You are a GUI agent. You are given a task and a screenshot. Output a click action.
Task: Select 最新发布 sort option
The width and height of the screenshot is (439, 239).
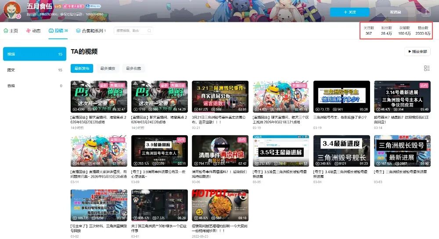click(82, 68)
